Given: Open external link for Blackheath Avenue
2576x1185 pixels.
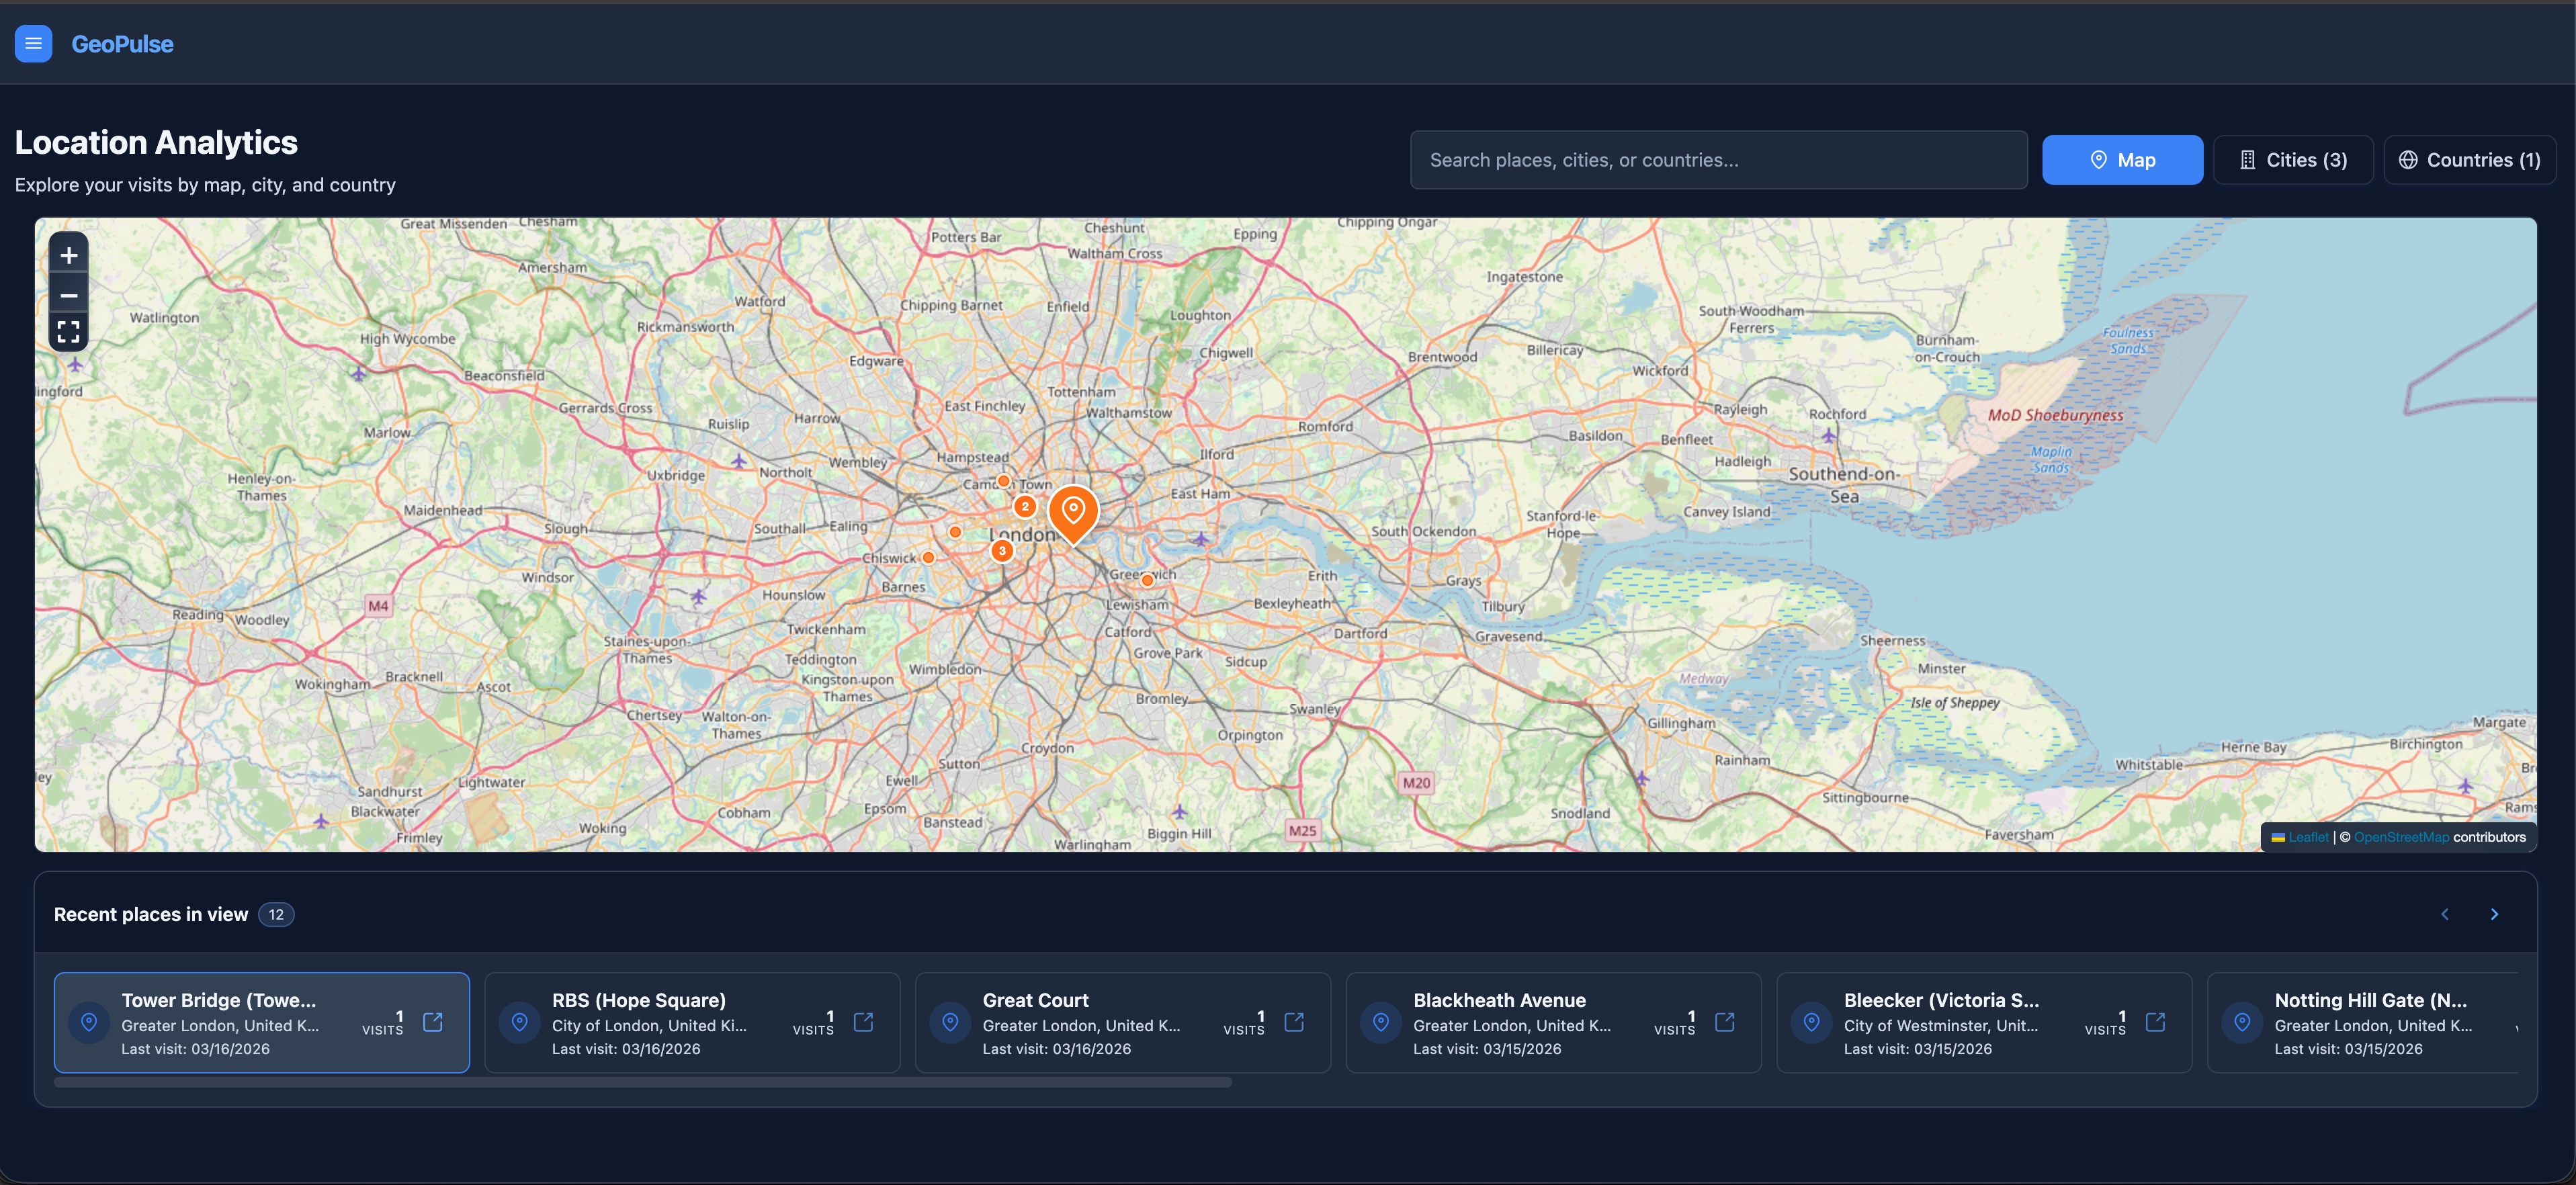Looking at the screenshot, I should [x=1725, y=1022].
